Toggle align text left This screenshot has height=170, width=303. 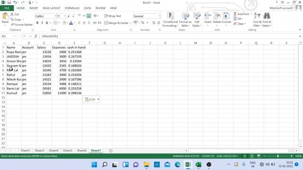point(79,23)
